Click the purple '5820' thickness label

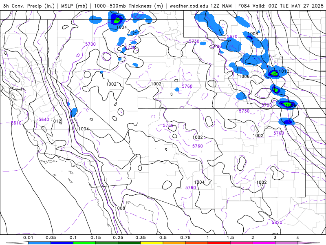[x=277, y=223]
